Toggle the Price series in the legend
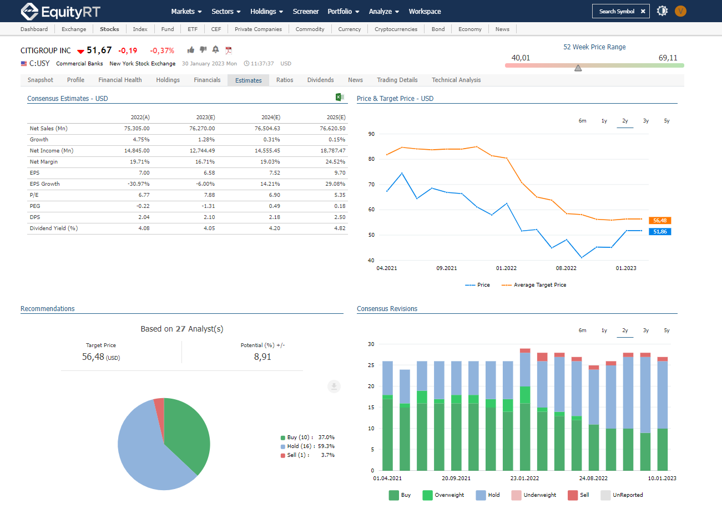The width and height of the screenshot is (722, 514). [x=477, y=285]
